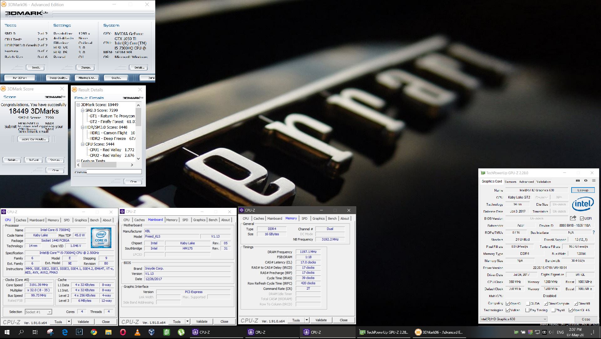601x339 pixels.
Task: Open SPD tab in CPU-Z Memory window
Action: coord(304,218)
